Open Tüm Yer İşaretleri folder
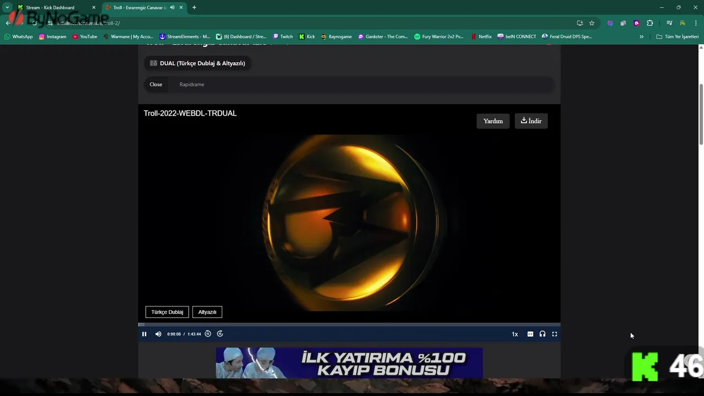Screen dimensions: 704x396 point(677,37)
